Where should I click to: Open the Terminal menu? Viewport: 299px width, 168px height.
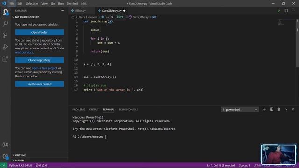point(72,3)
